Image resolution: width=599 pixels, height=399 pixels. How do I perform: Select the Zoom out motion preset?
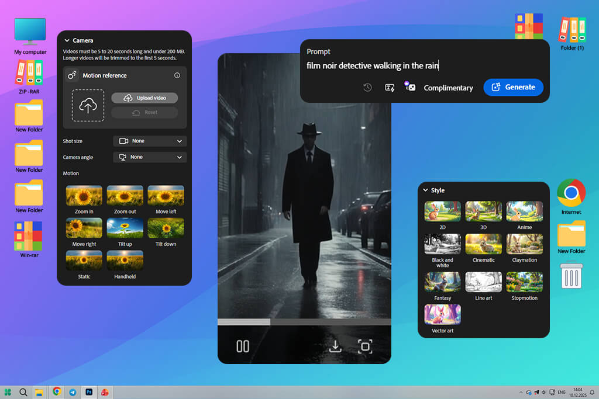pyautogui.click(x=125, y=196)
